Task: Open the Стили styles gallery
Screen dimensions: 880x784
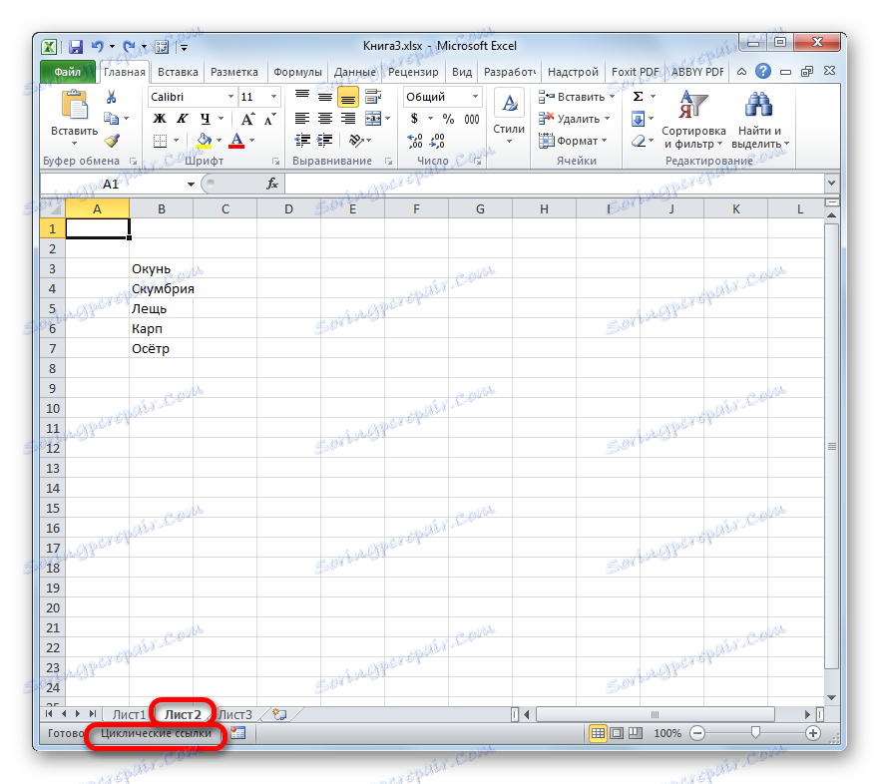Action: coord(509,116)
